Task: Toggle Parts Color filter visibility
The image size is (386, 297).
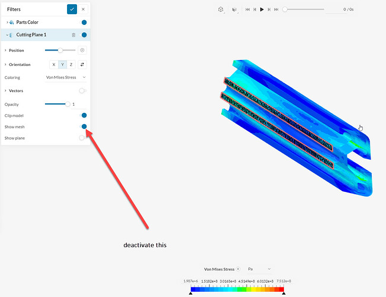Action: (x=84, y=23)
